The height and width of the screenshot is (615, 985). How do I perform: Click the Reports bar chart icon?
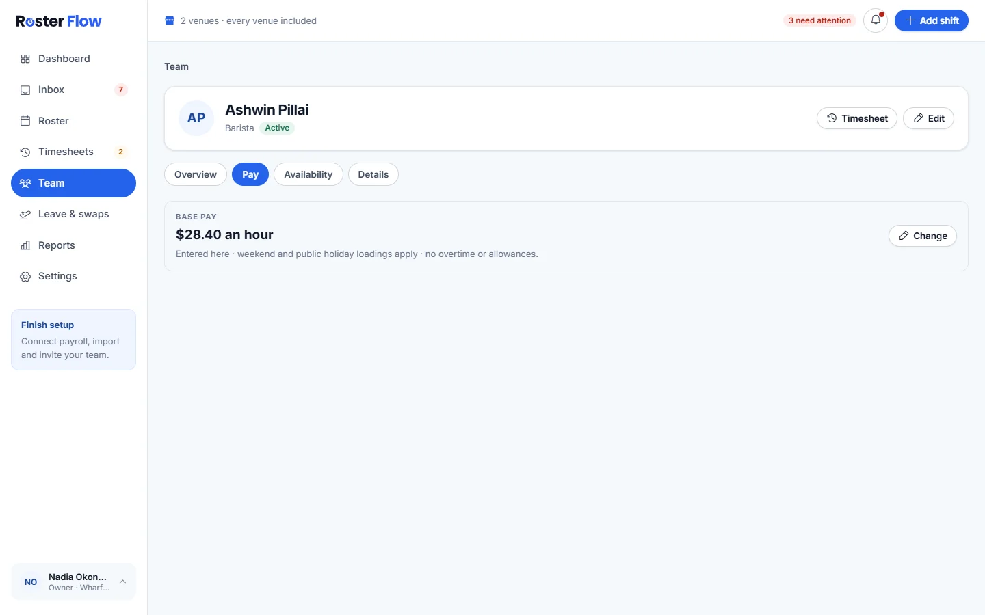(x=25, y=245)
